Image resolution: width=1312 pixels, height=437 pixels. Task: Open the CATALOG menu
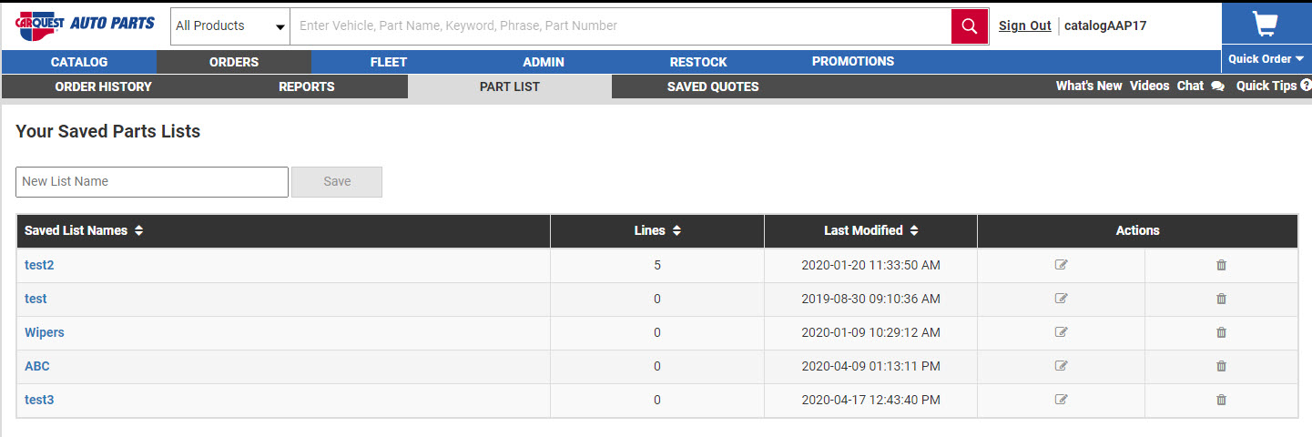(79, 62)
